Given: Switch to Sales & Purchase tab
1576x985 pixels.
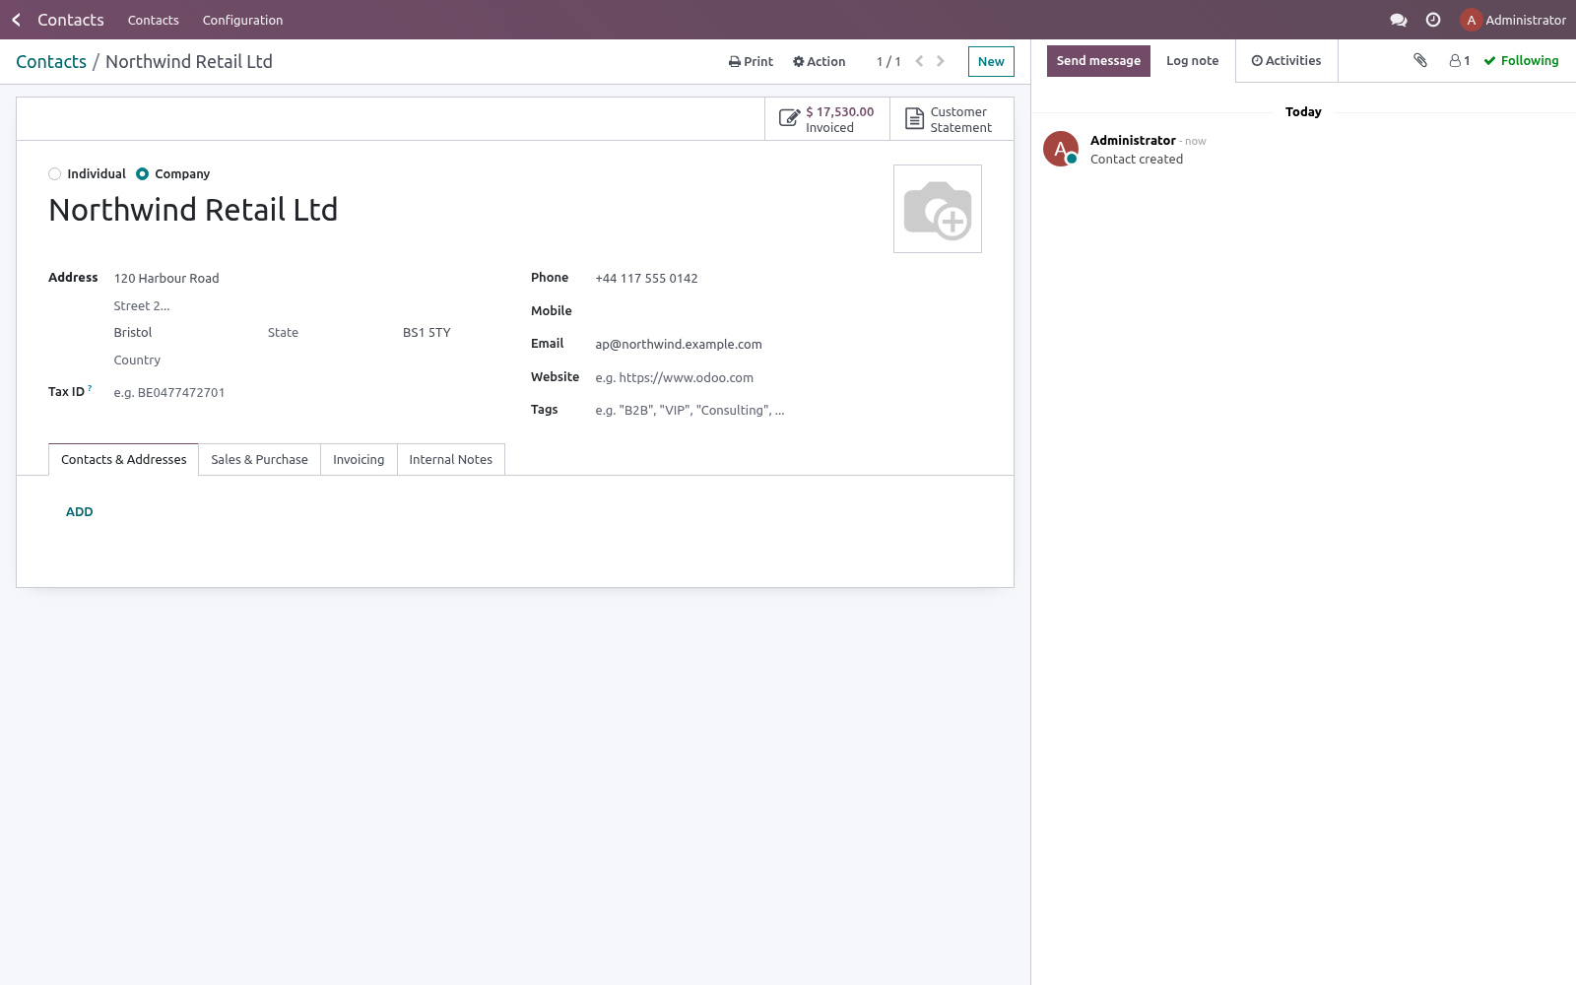Looking at the screenshot, I should pos(259,460).
